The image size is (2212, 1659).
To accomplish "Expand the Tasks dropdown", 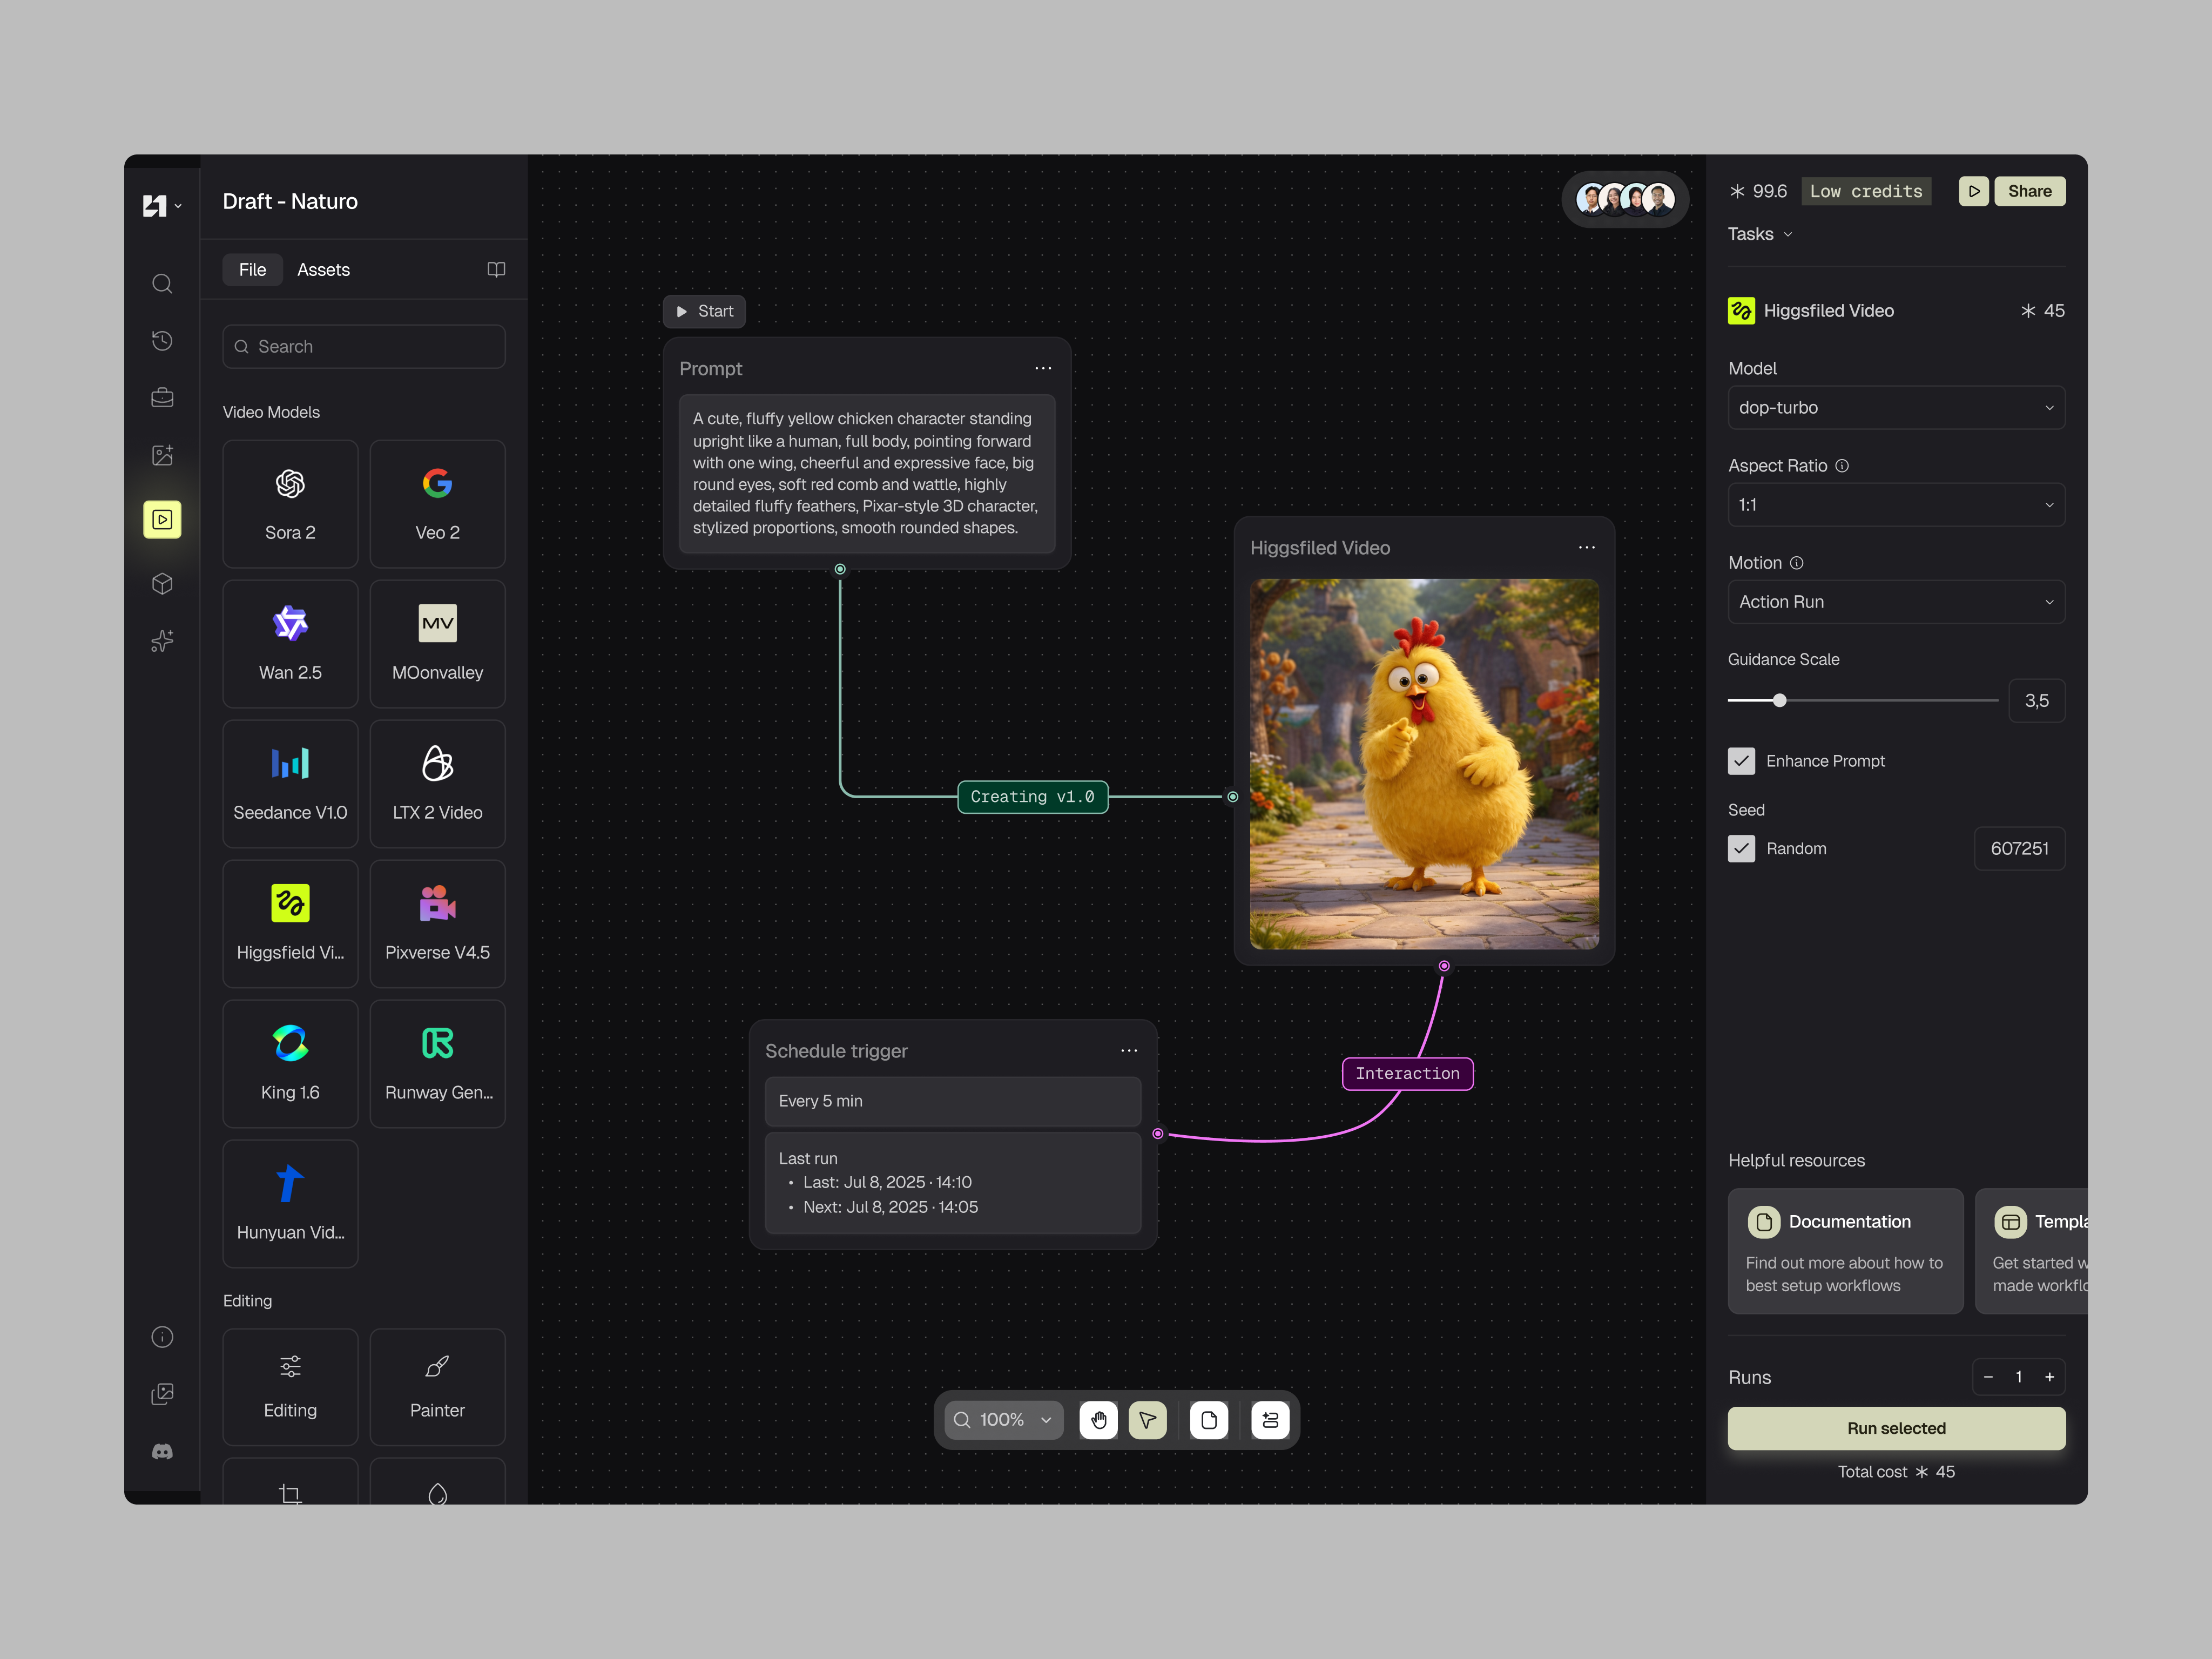I will [x=1760, y=234].
